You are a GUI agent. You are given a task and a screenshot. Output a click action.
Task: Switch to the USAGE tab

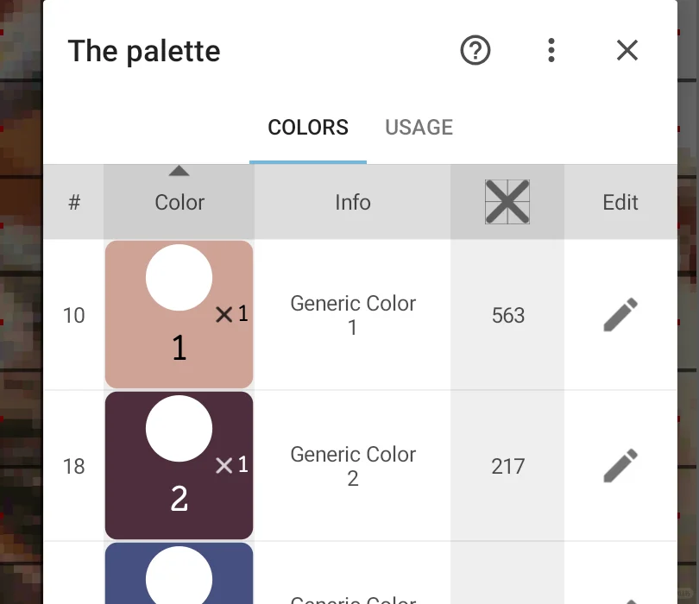point(419,128)
